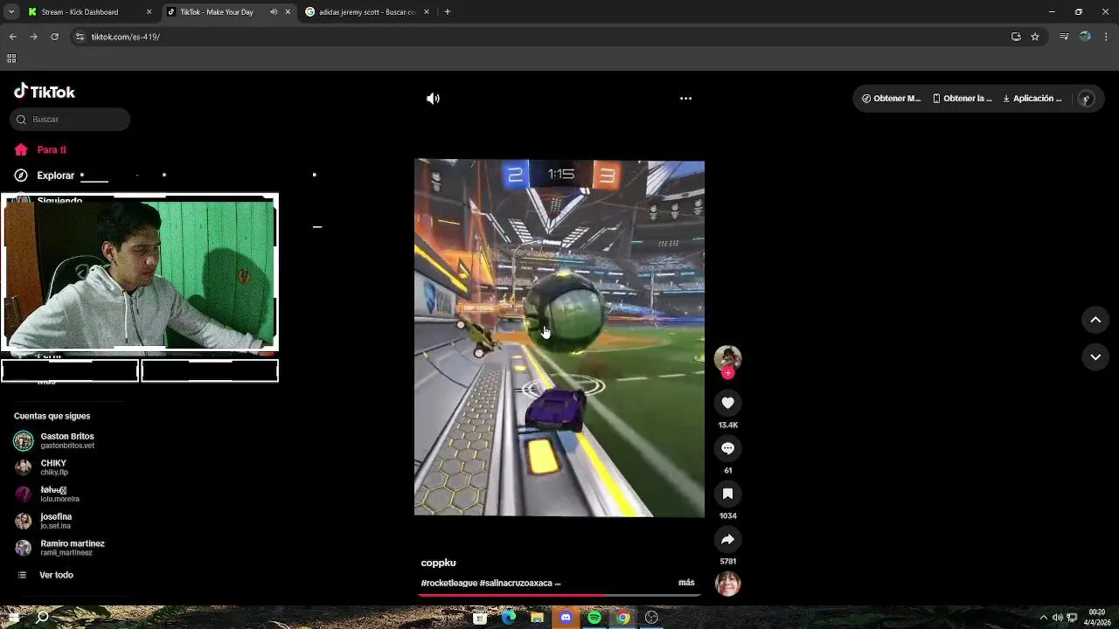Image resolution: width=1119 pixels, height=629 pixels.
Task: Mute the TikTok video sound
Action: 433,99
